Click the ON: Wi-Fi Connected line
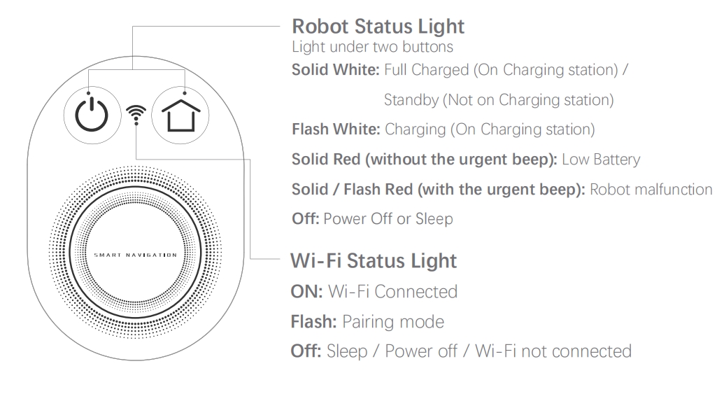The width and height of the screenshot is (724, 401). point(374,292)
